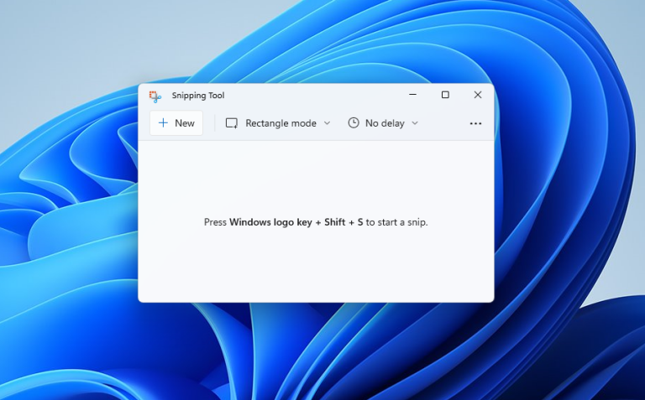This screenshot has width=645, height=400.
Task: Click the 'Windows logo key + Shift + S' hint text
Action: (x=296, y=222)
